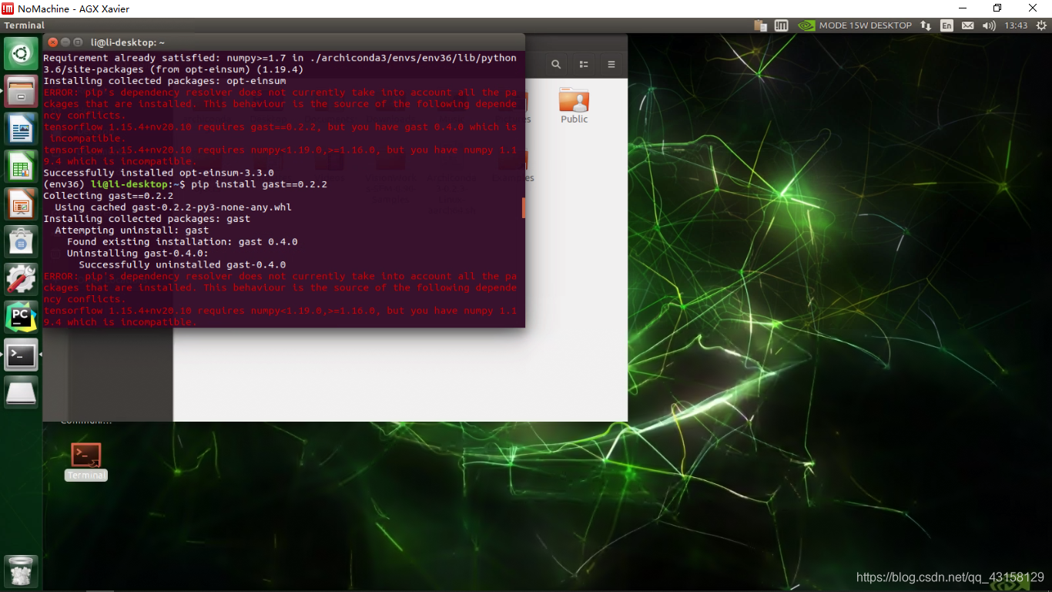Click the NoMachine monitor icon in the tray
The width and height of the screenshot is (1052, 592).
[781, 25]
